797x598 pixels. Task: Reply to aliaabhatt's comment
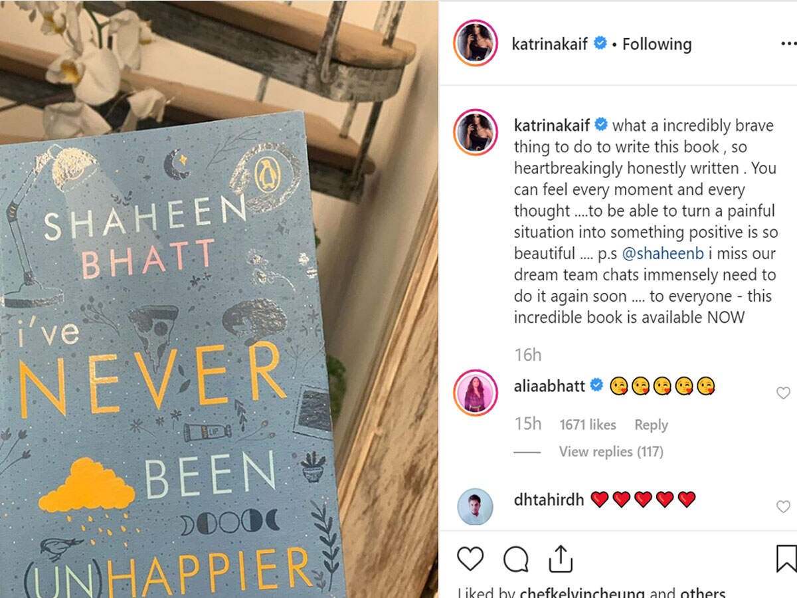coord(651,425)
